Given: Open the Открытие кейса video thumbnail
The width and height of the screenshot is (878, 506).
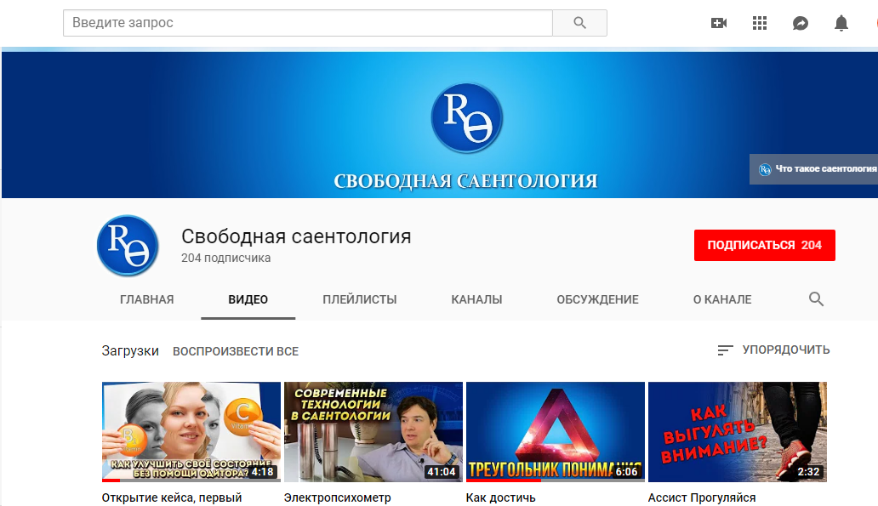Looking at the screenshot, I should pyautogui.click(x=191, y=431).
